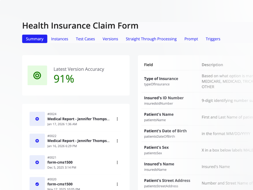The height and width of the screenshot is (190, 253).
Task: Expand the kebab menu for instance #0021
Action: [x=117, y=162]
